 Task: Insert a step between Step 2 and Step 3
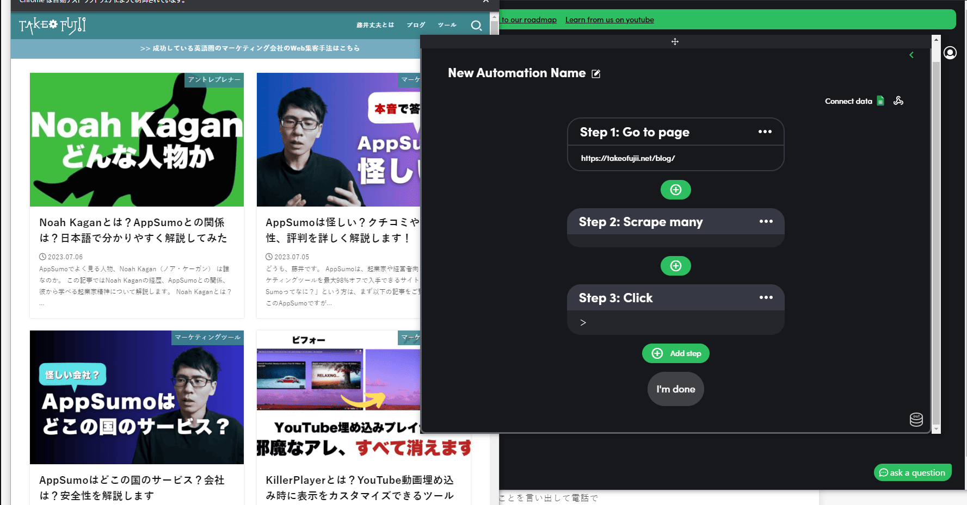point(675,266)
